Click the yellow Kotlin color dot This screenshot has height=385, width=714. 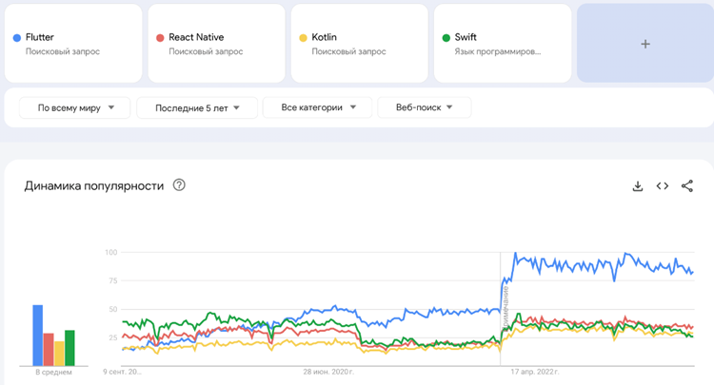(x=303, y=38)
